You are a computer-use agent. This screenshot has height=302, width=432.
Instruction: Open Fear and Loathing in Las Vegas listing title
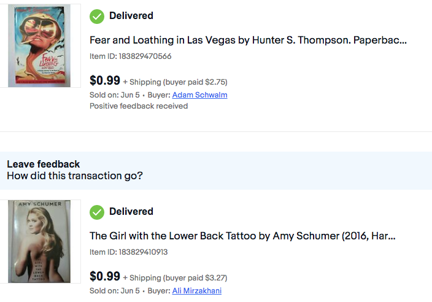coord(248,41)
